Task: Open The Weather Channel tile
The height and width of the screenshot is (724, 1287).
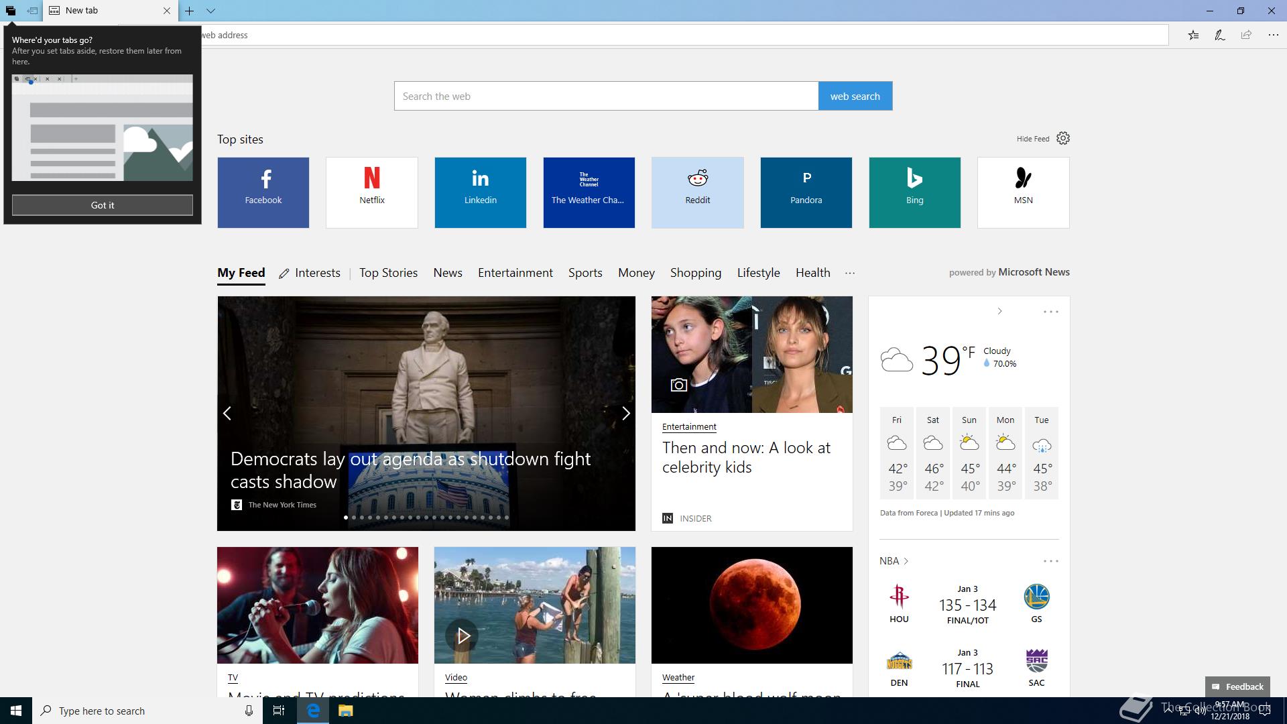Action: 589,192
